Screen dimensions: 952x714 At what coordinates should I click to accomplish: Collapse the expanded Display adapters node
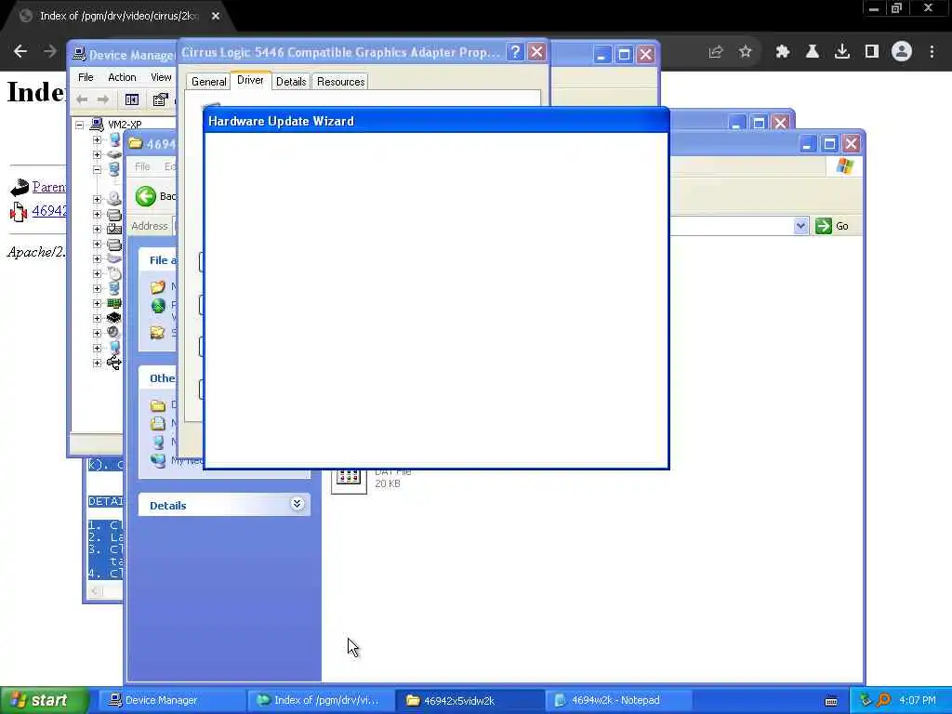point(97,170)
